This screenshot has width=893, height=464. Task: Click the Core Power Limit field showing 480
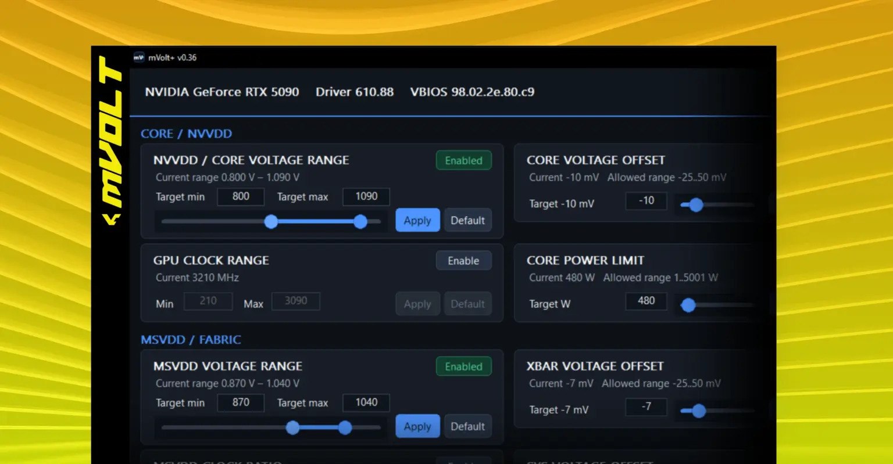click(646, 301)
